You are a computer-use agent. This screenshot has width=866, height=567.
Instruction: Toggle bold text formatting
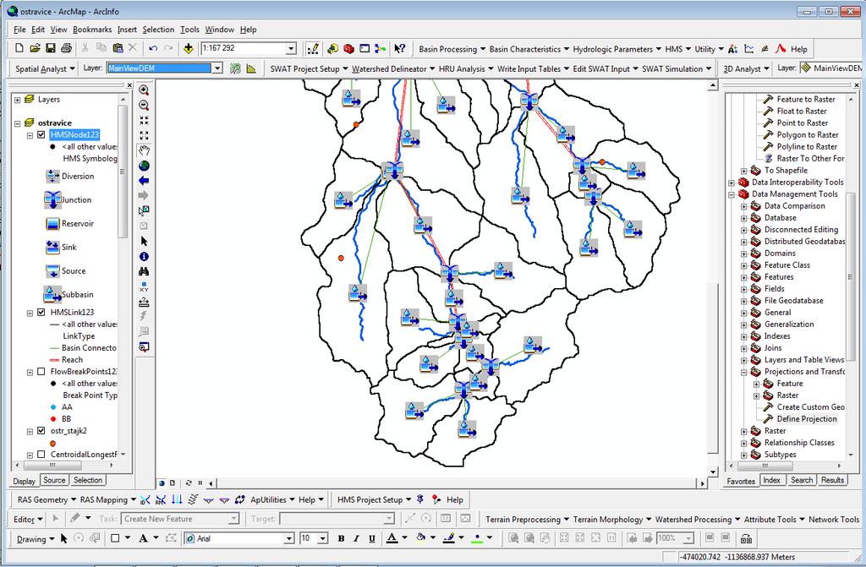click(x=341, y=538)
